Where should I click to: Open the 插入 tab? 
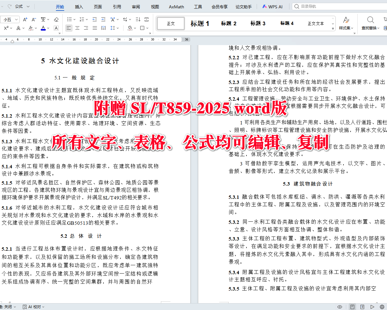(x=79, y=6)
